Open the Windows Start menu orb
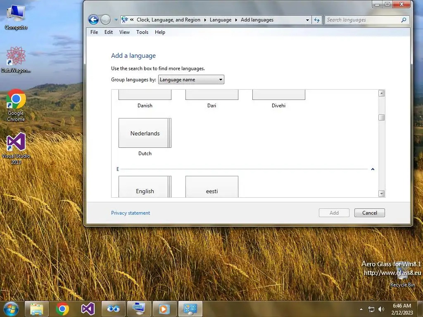The width and height of the screenshot is (423, 317). (11, 309)
